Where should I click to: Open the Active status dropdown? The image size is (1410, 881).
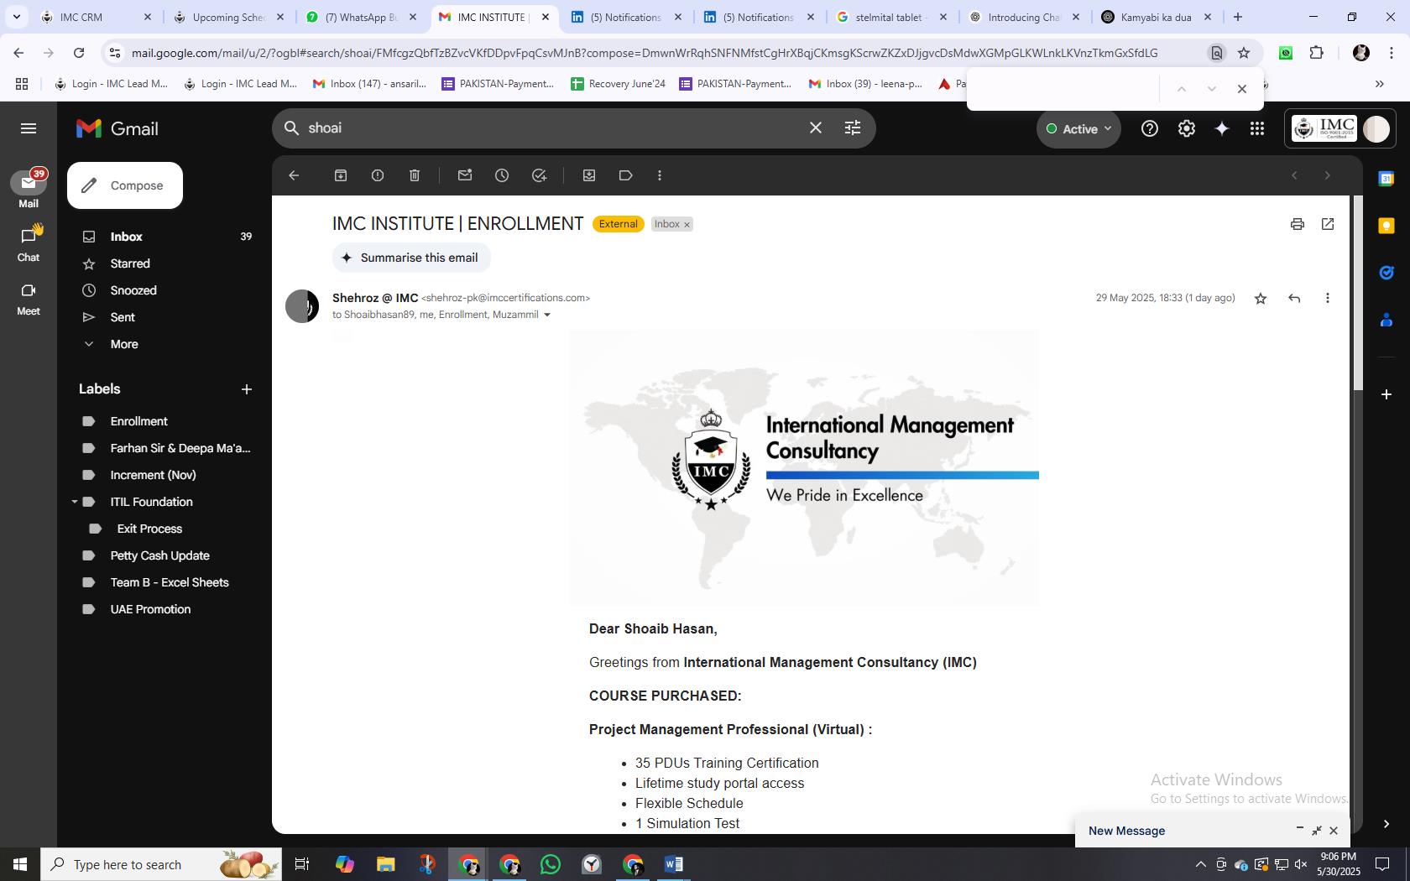[x=1079, y=129]
